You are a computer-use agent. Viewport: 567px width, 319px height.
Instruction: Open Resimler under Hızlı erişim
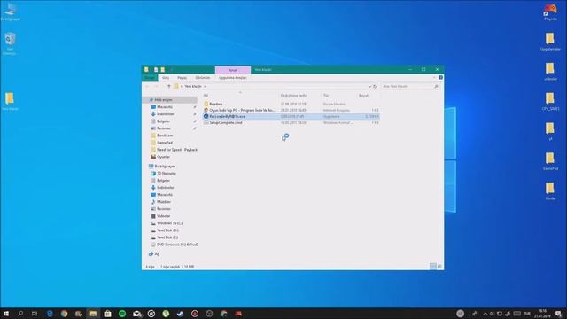click(164, 128)
